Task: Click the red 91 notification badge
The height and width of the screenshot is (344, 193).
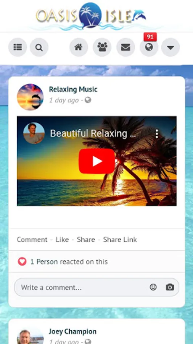Action: [x=150, y=37]
